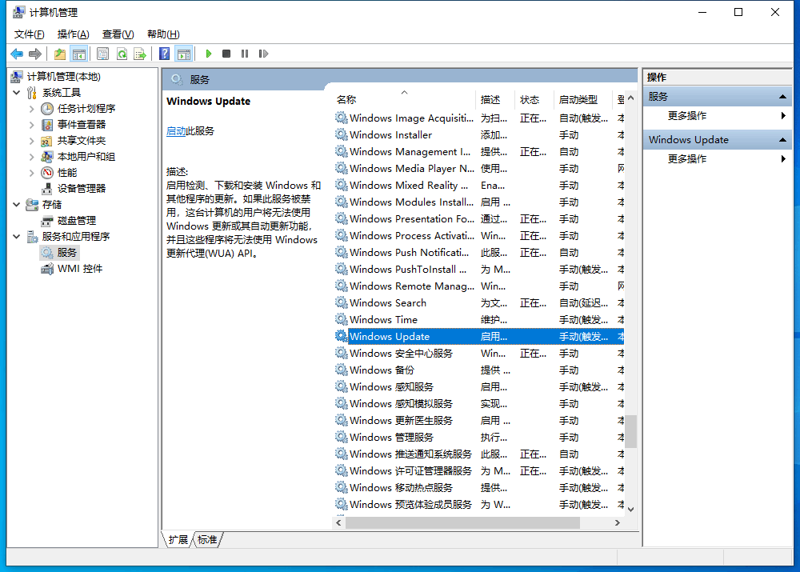
Task: Select 性能 in the tree
Action: 67,173
